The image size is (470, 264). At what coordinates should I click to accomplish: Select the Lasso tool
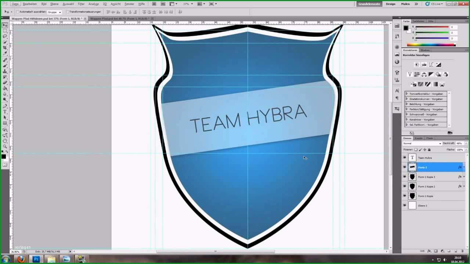point(5,36)
